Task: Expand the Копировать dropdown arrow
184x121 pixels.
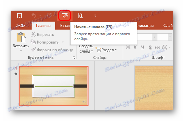Action: pyautogui.click(x=63, y=42)
